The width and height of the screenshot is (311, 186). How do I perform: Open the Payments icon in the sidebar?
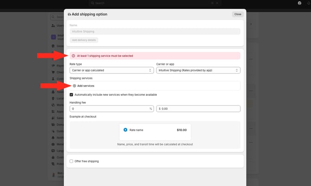point(53,66)
